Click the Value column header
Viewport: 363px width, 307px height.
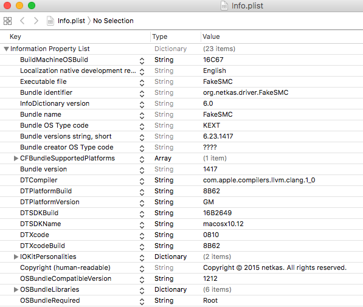click(x=211, y=36)
